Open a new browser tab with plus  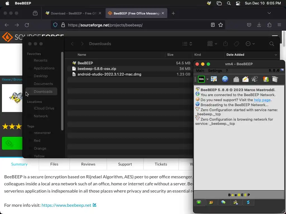(x=173, y=13)
